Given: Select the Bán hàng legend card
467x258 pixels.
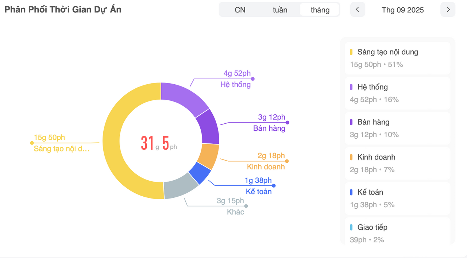Looking at the screenshot, I should [x=397, y=128].
